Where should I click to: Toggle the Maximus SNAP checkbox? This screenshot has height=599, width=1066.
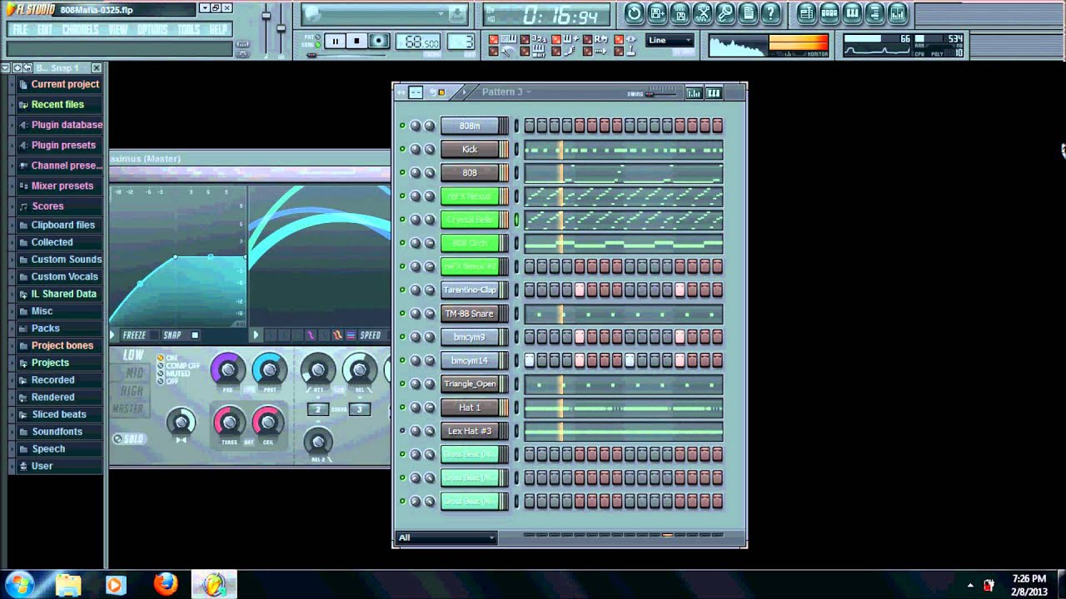(195, 335)
